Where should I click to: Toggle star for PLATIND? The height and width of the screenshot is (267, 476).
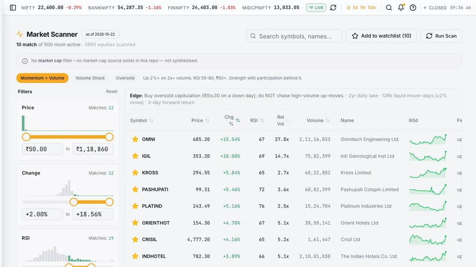pos(135,206)
